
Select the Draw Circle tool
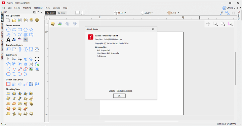pos(8,30)
